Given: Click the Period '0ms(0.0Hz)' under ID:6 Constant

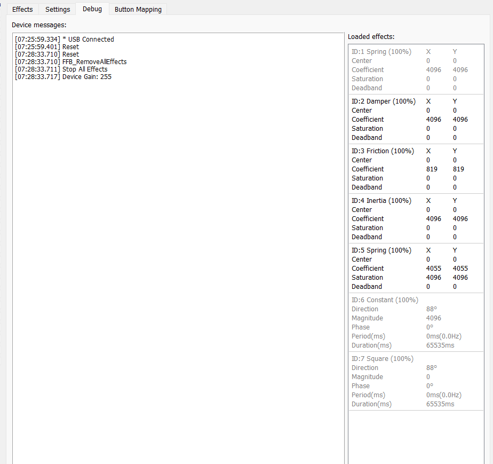Looking at the screenshot, I should click(x=443, y=336).
